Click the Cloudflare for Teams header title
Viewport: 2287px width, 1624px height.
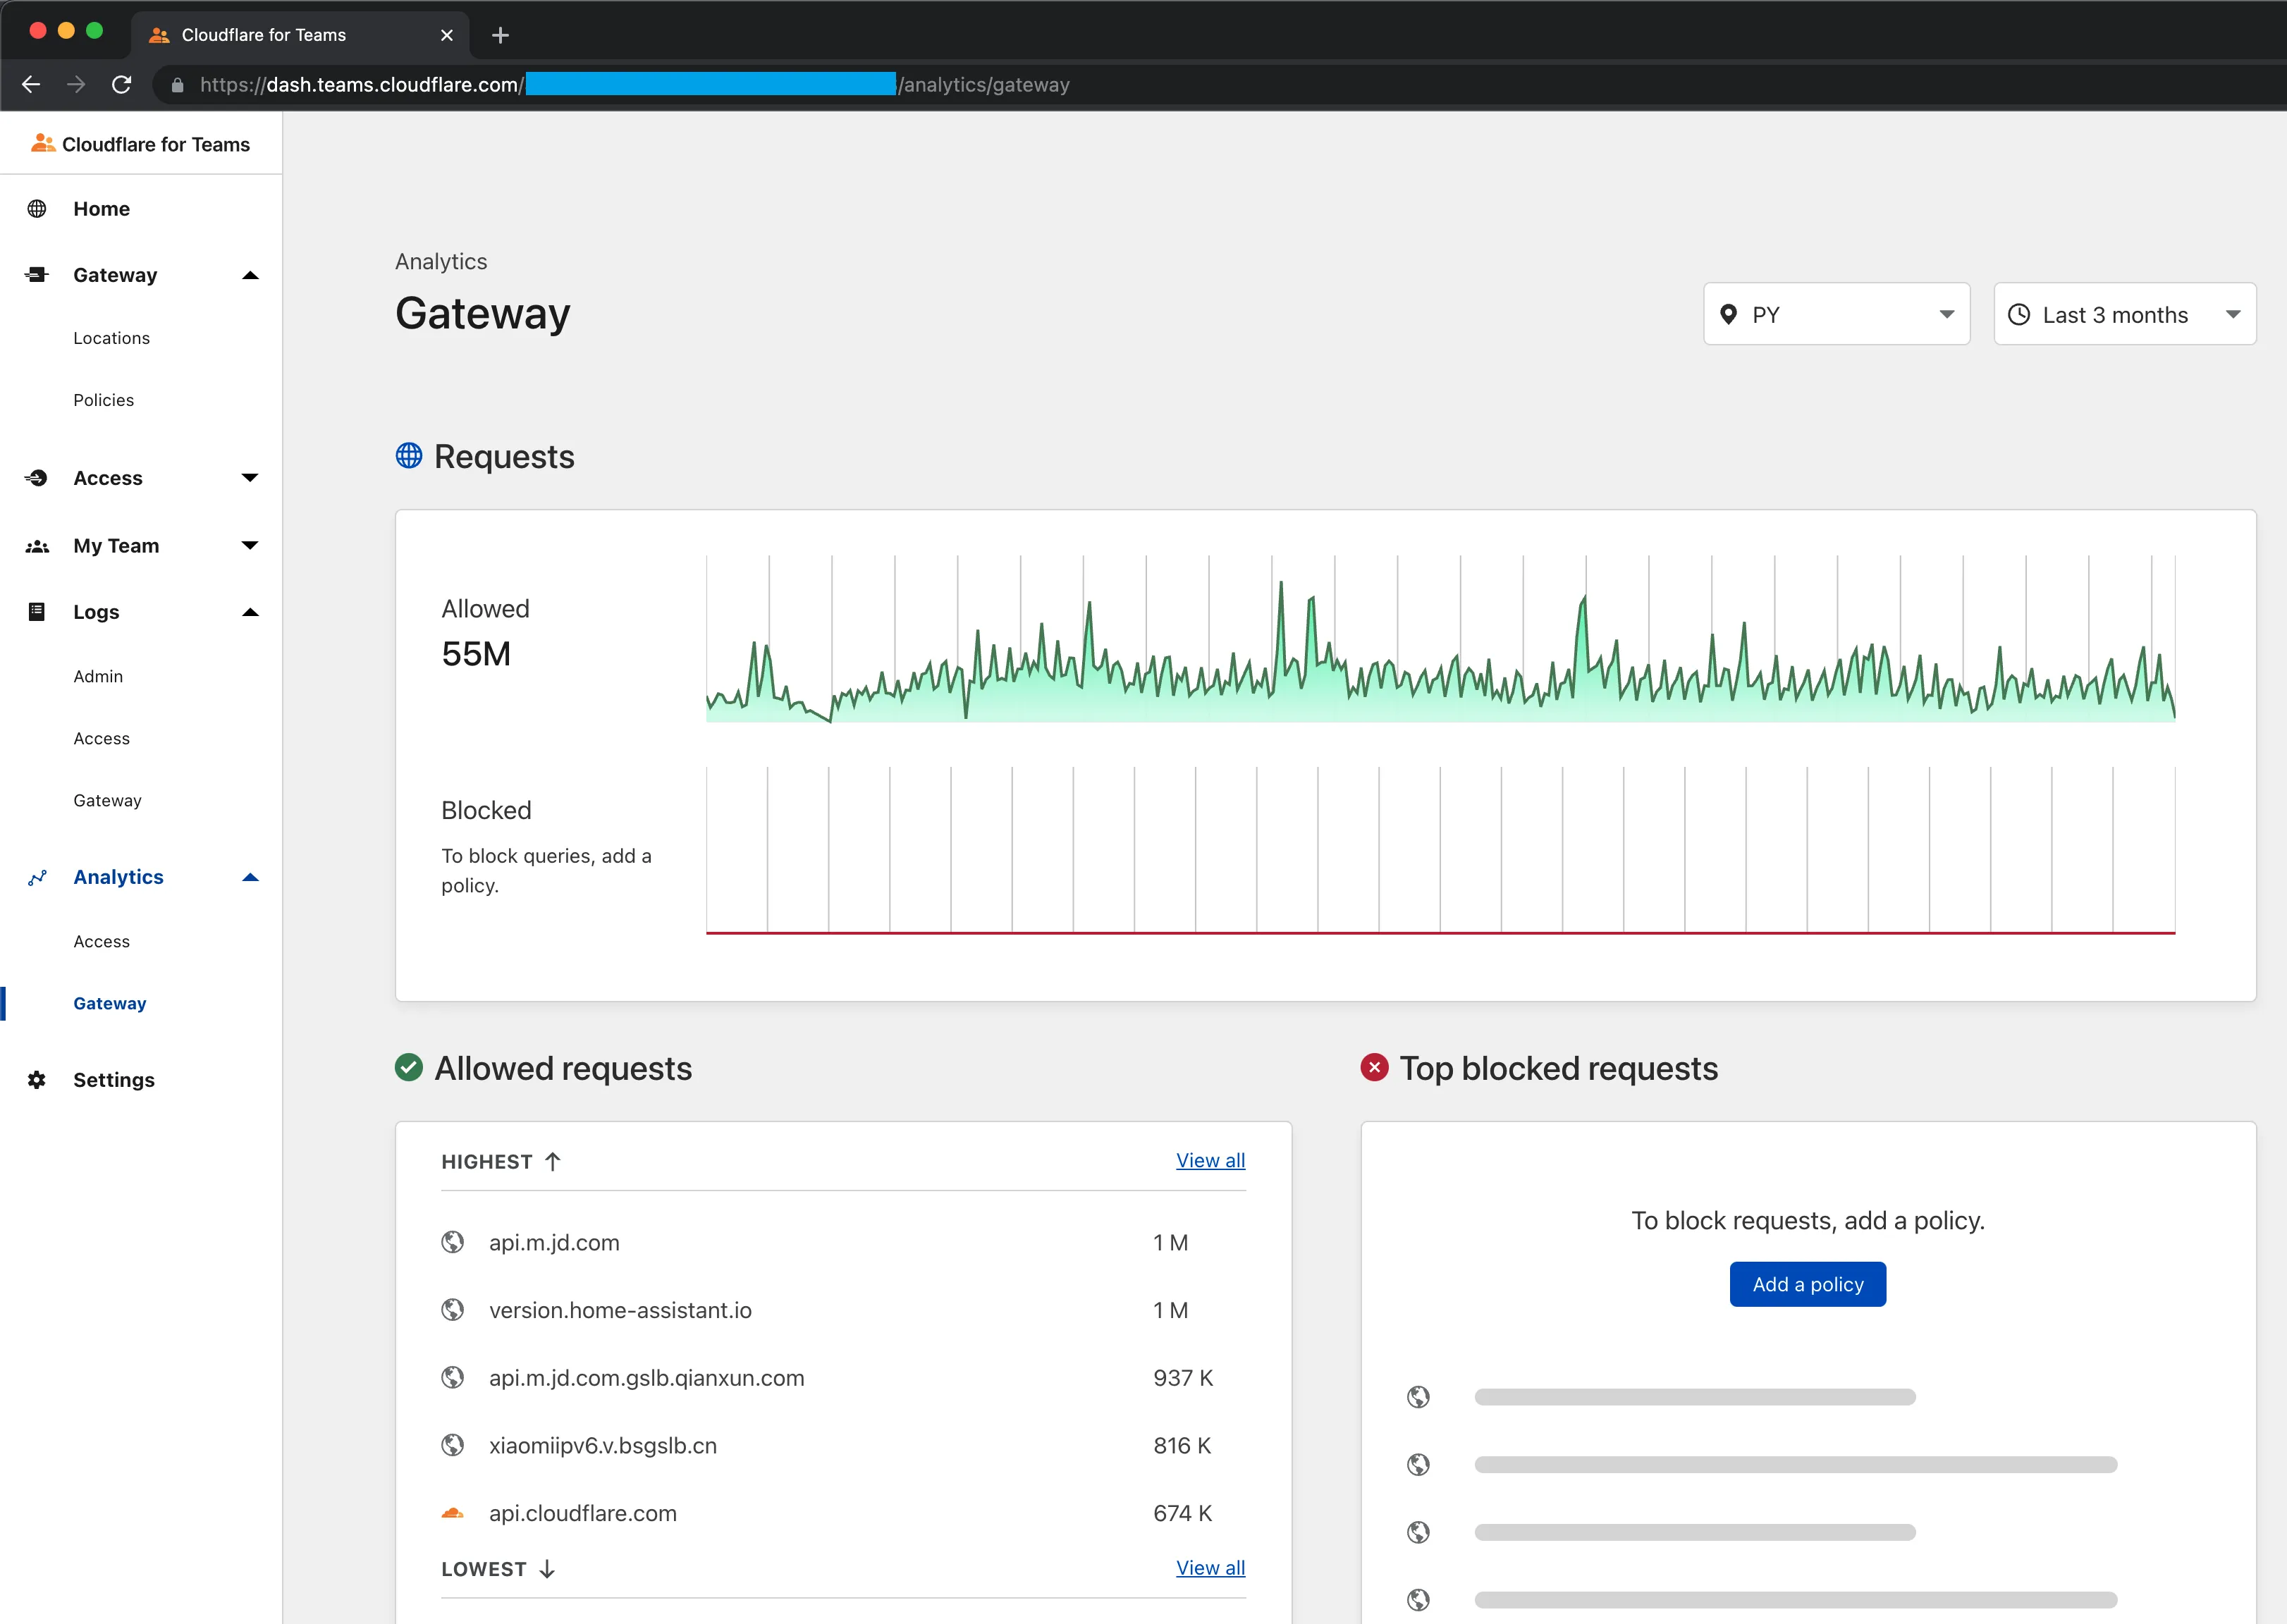[156, 144]
